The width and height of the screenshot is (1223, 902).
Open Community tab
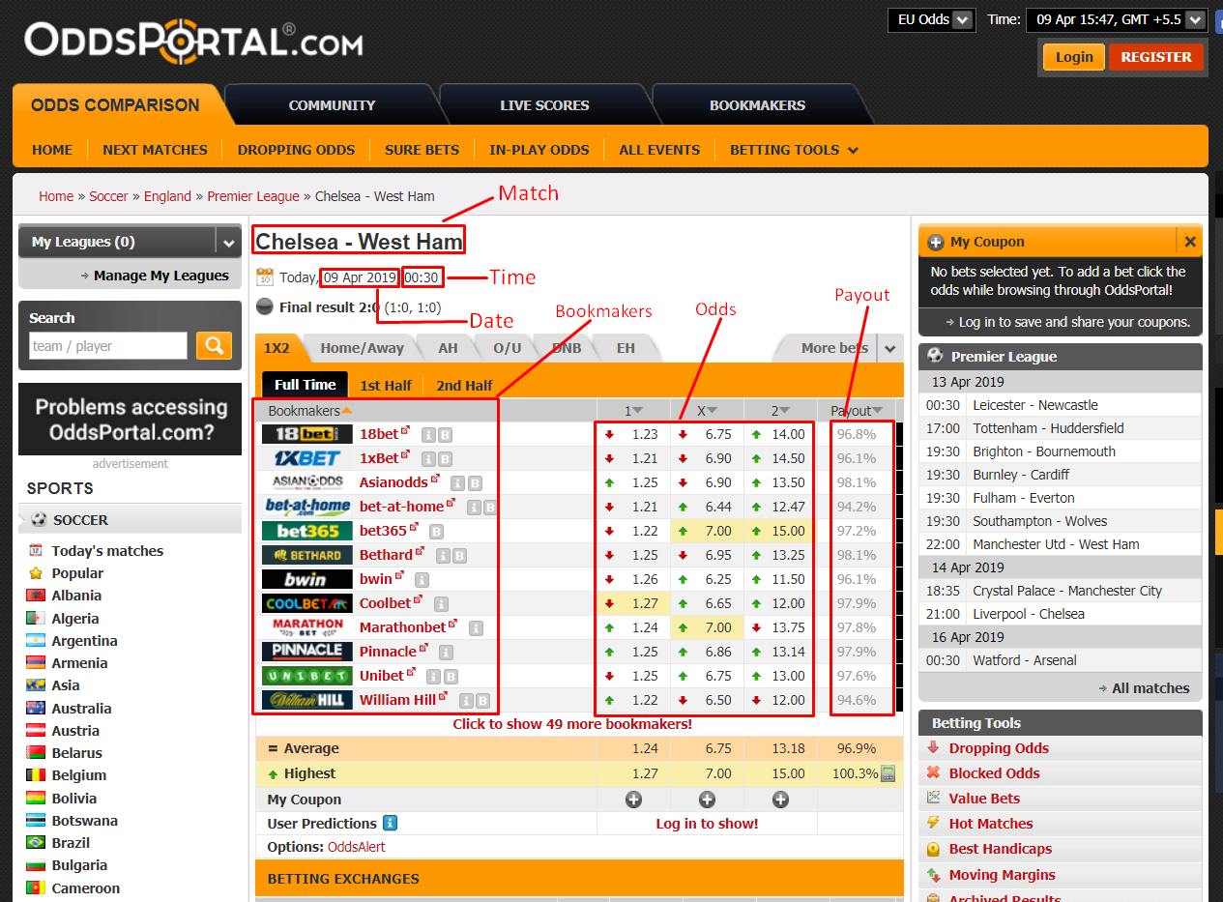pos(332,105)
